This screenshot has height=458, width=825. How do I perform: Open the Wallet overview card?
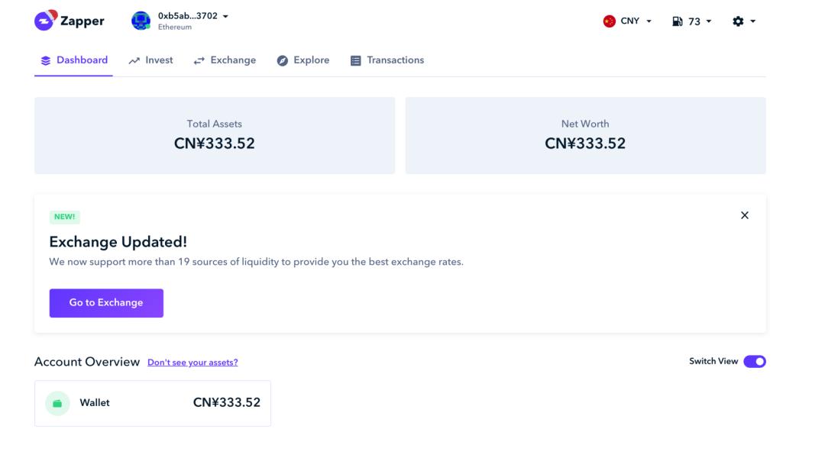click(x=153, y=403)
